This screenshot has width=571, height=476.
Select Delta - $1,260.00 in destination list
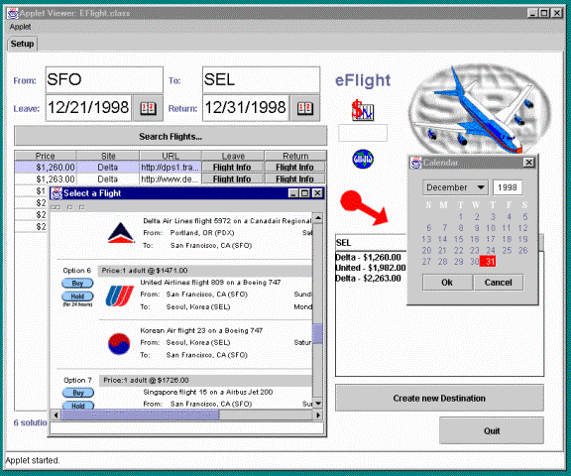coord(368,257)
